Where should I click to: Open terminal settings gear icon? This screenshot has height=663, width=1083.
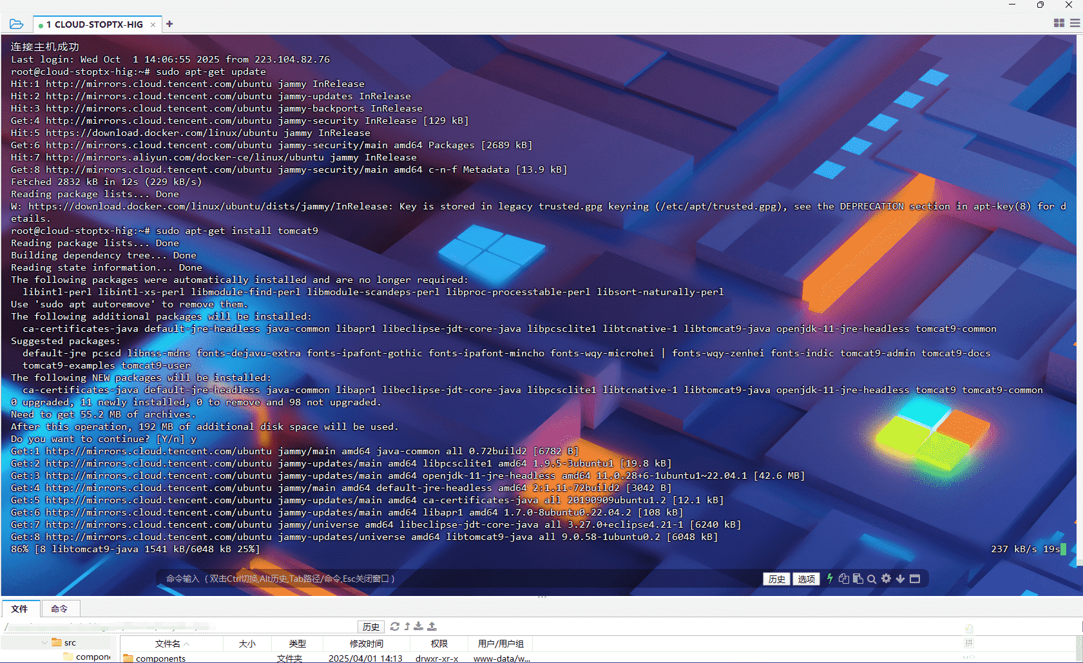coord(886,579)
